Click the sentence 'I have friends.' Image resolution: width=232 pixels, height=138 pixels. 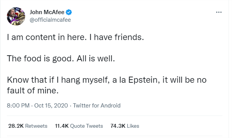117,37
